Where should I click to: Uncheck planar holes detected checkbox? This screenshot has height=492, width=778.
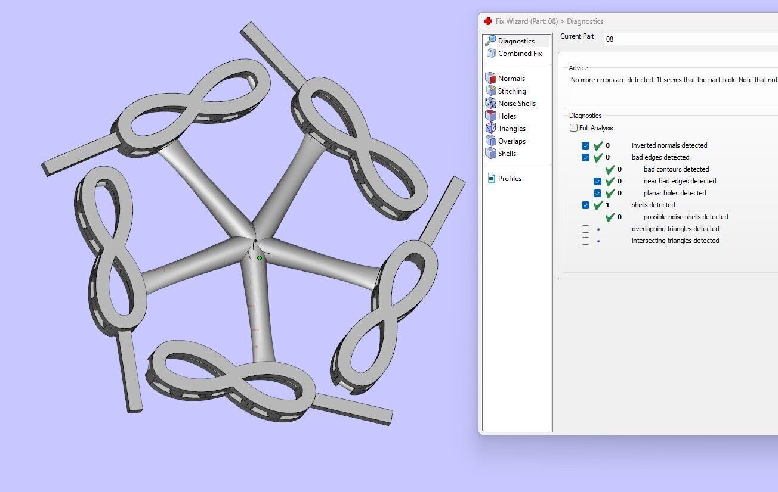point(597,193)
